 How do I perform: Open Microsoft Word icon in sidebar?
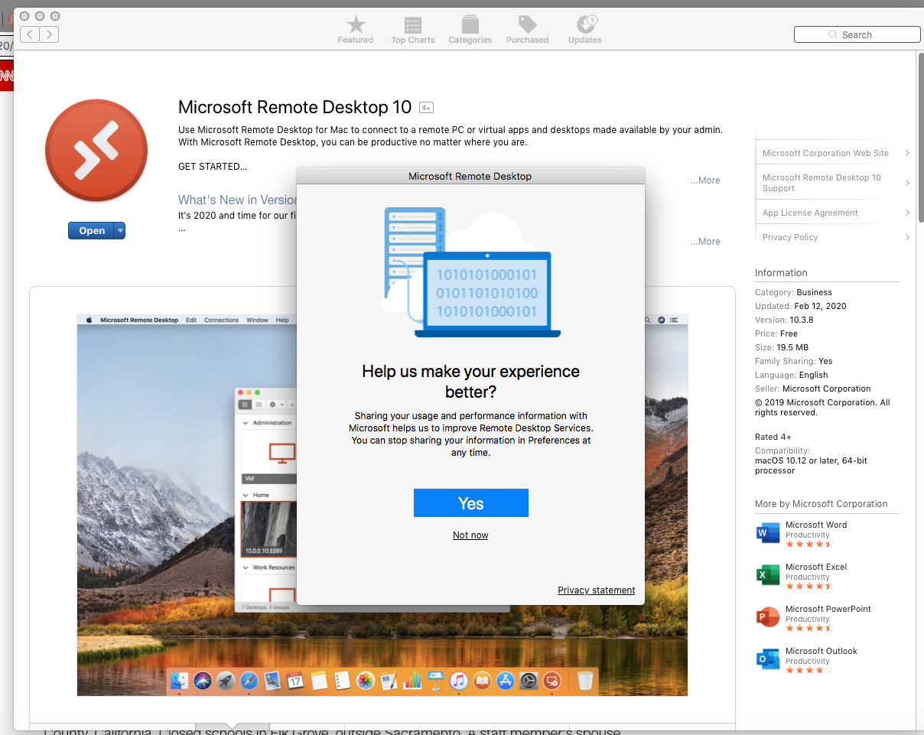767,533
